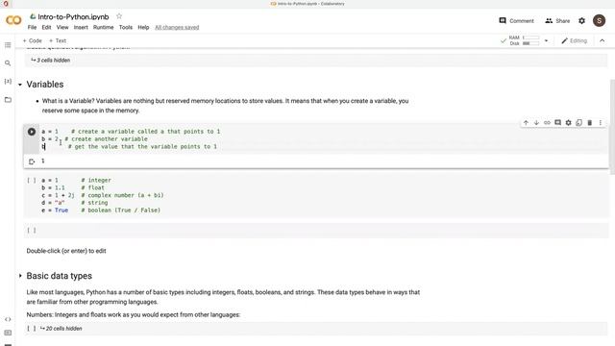The height and width of the screenshot is (346, 615).
Task: Star the Intro-to-Python notebook
Action: tap(119, 16)
